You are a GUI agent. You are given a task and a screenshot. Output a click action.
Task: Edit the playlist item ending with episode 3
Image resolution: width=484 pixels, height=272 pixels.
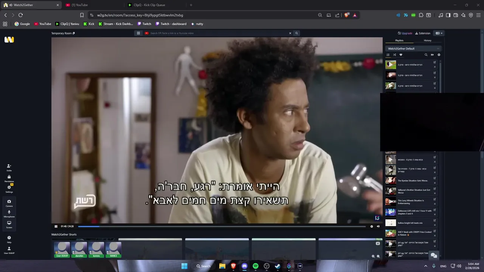pyautogui.click(x=435, y=73)
